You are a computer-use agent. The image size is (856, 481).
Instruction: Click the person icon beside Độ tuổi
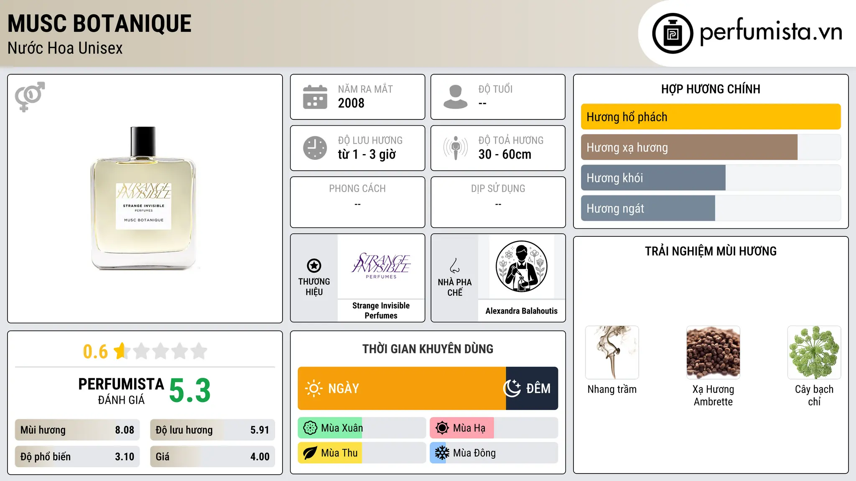tap(455, 97)
